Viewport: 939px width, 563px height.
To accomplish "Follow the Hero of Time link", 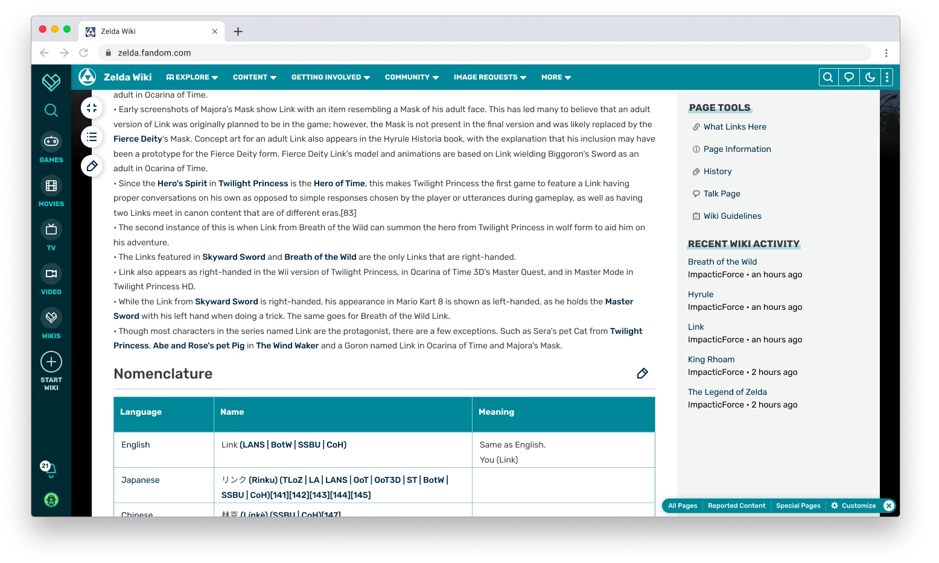I will point(339,183).
